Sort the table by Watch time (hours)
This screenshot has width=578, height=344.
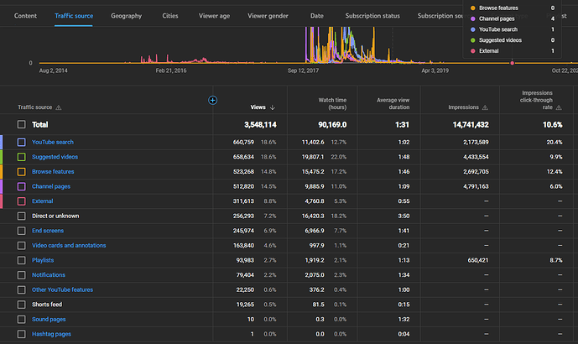332,104
